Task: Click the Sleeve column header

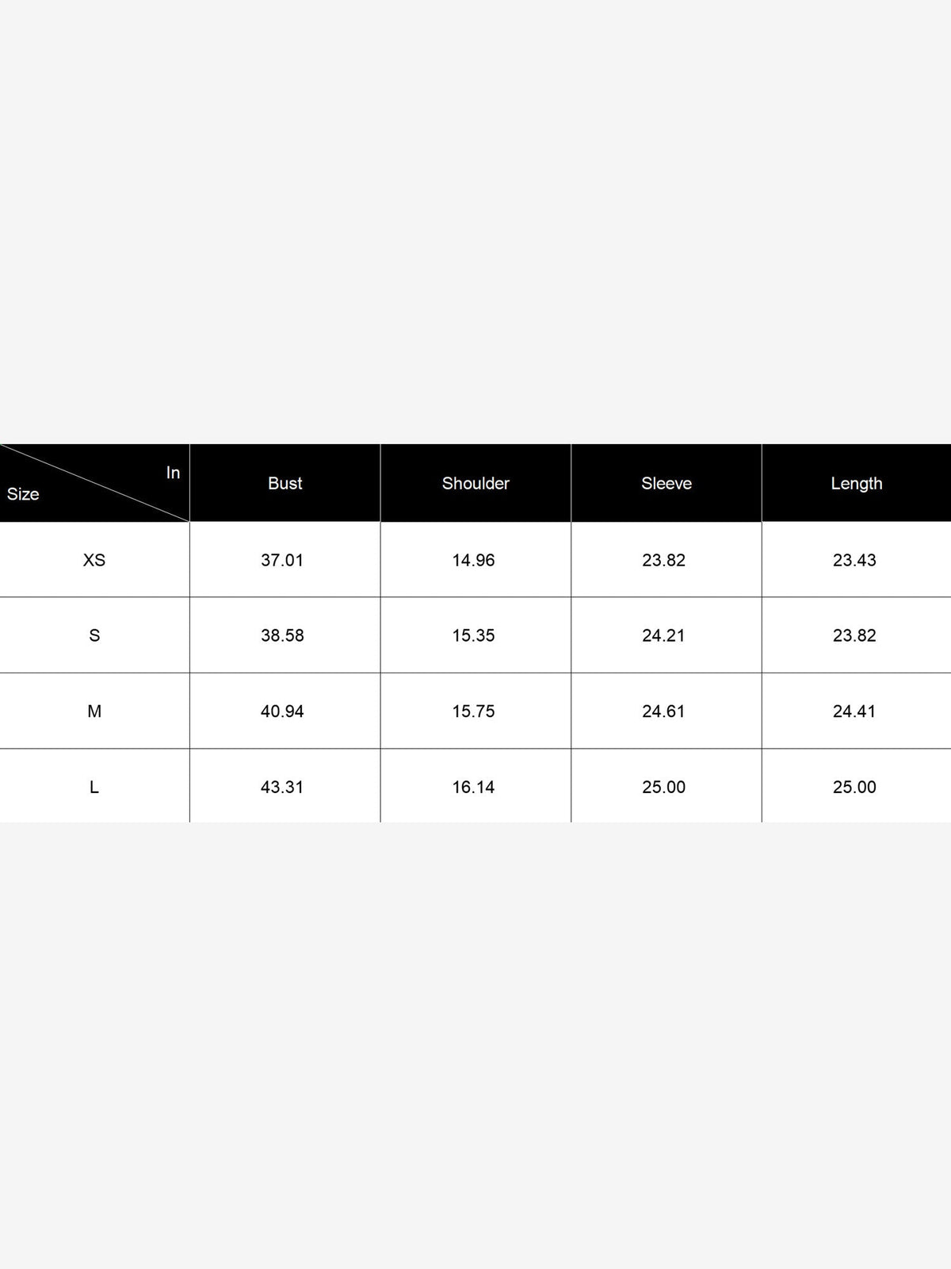Action: [x=666, y=483]
